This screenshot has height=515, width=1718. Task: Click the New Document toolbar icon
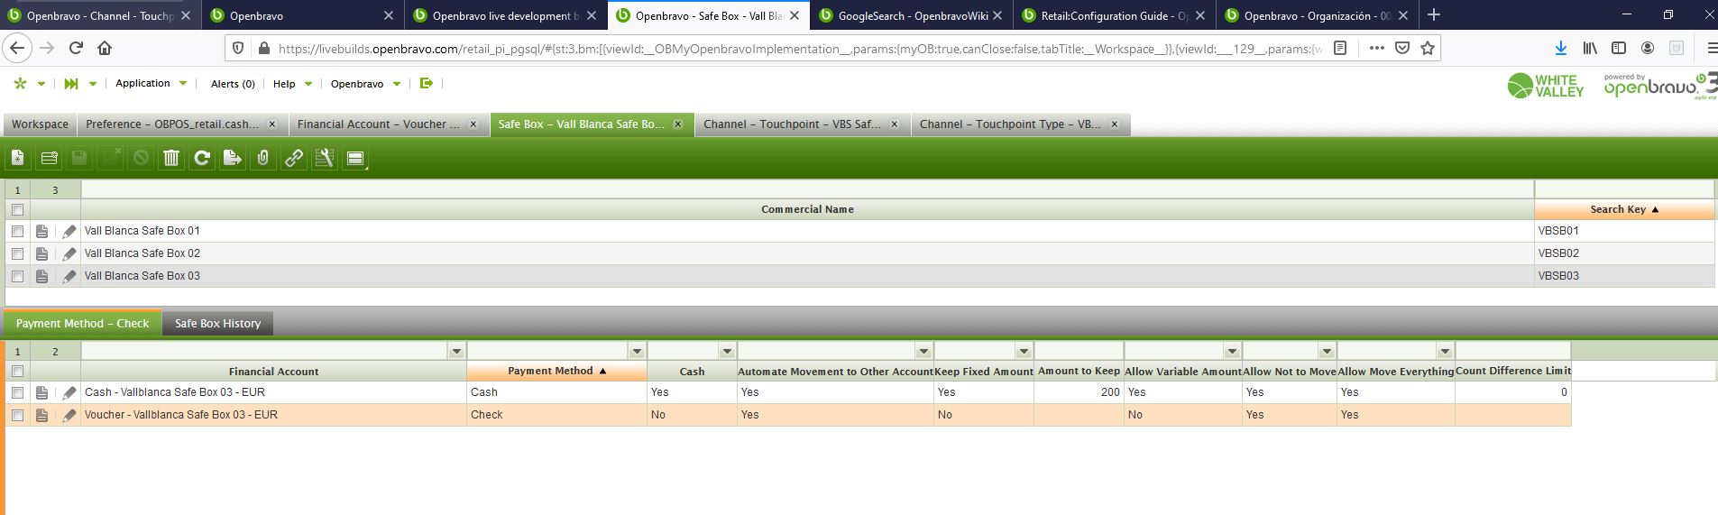18,158
